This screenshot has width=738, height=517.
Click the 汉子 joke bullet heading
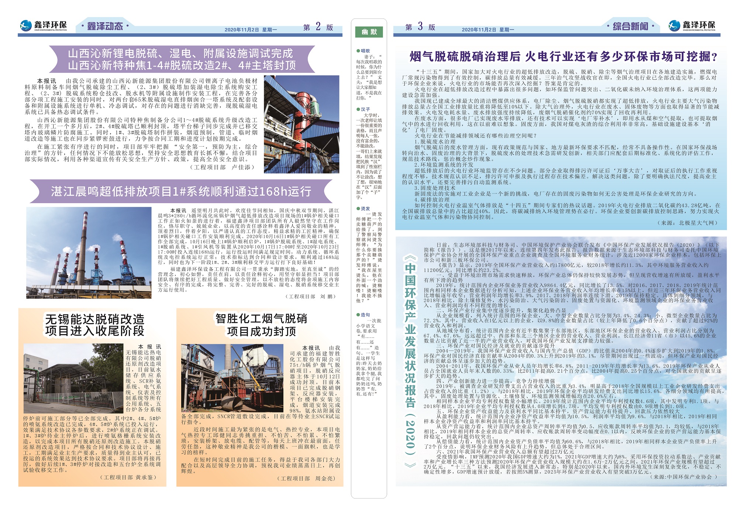coord(365,109)
